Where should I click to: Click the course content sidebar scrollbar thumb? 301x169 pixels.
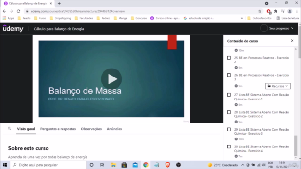(296, 146)
